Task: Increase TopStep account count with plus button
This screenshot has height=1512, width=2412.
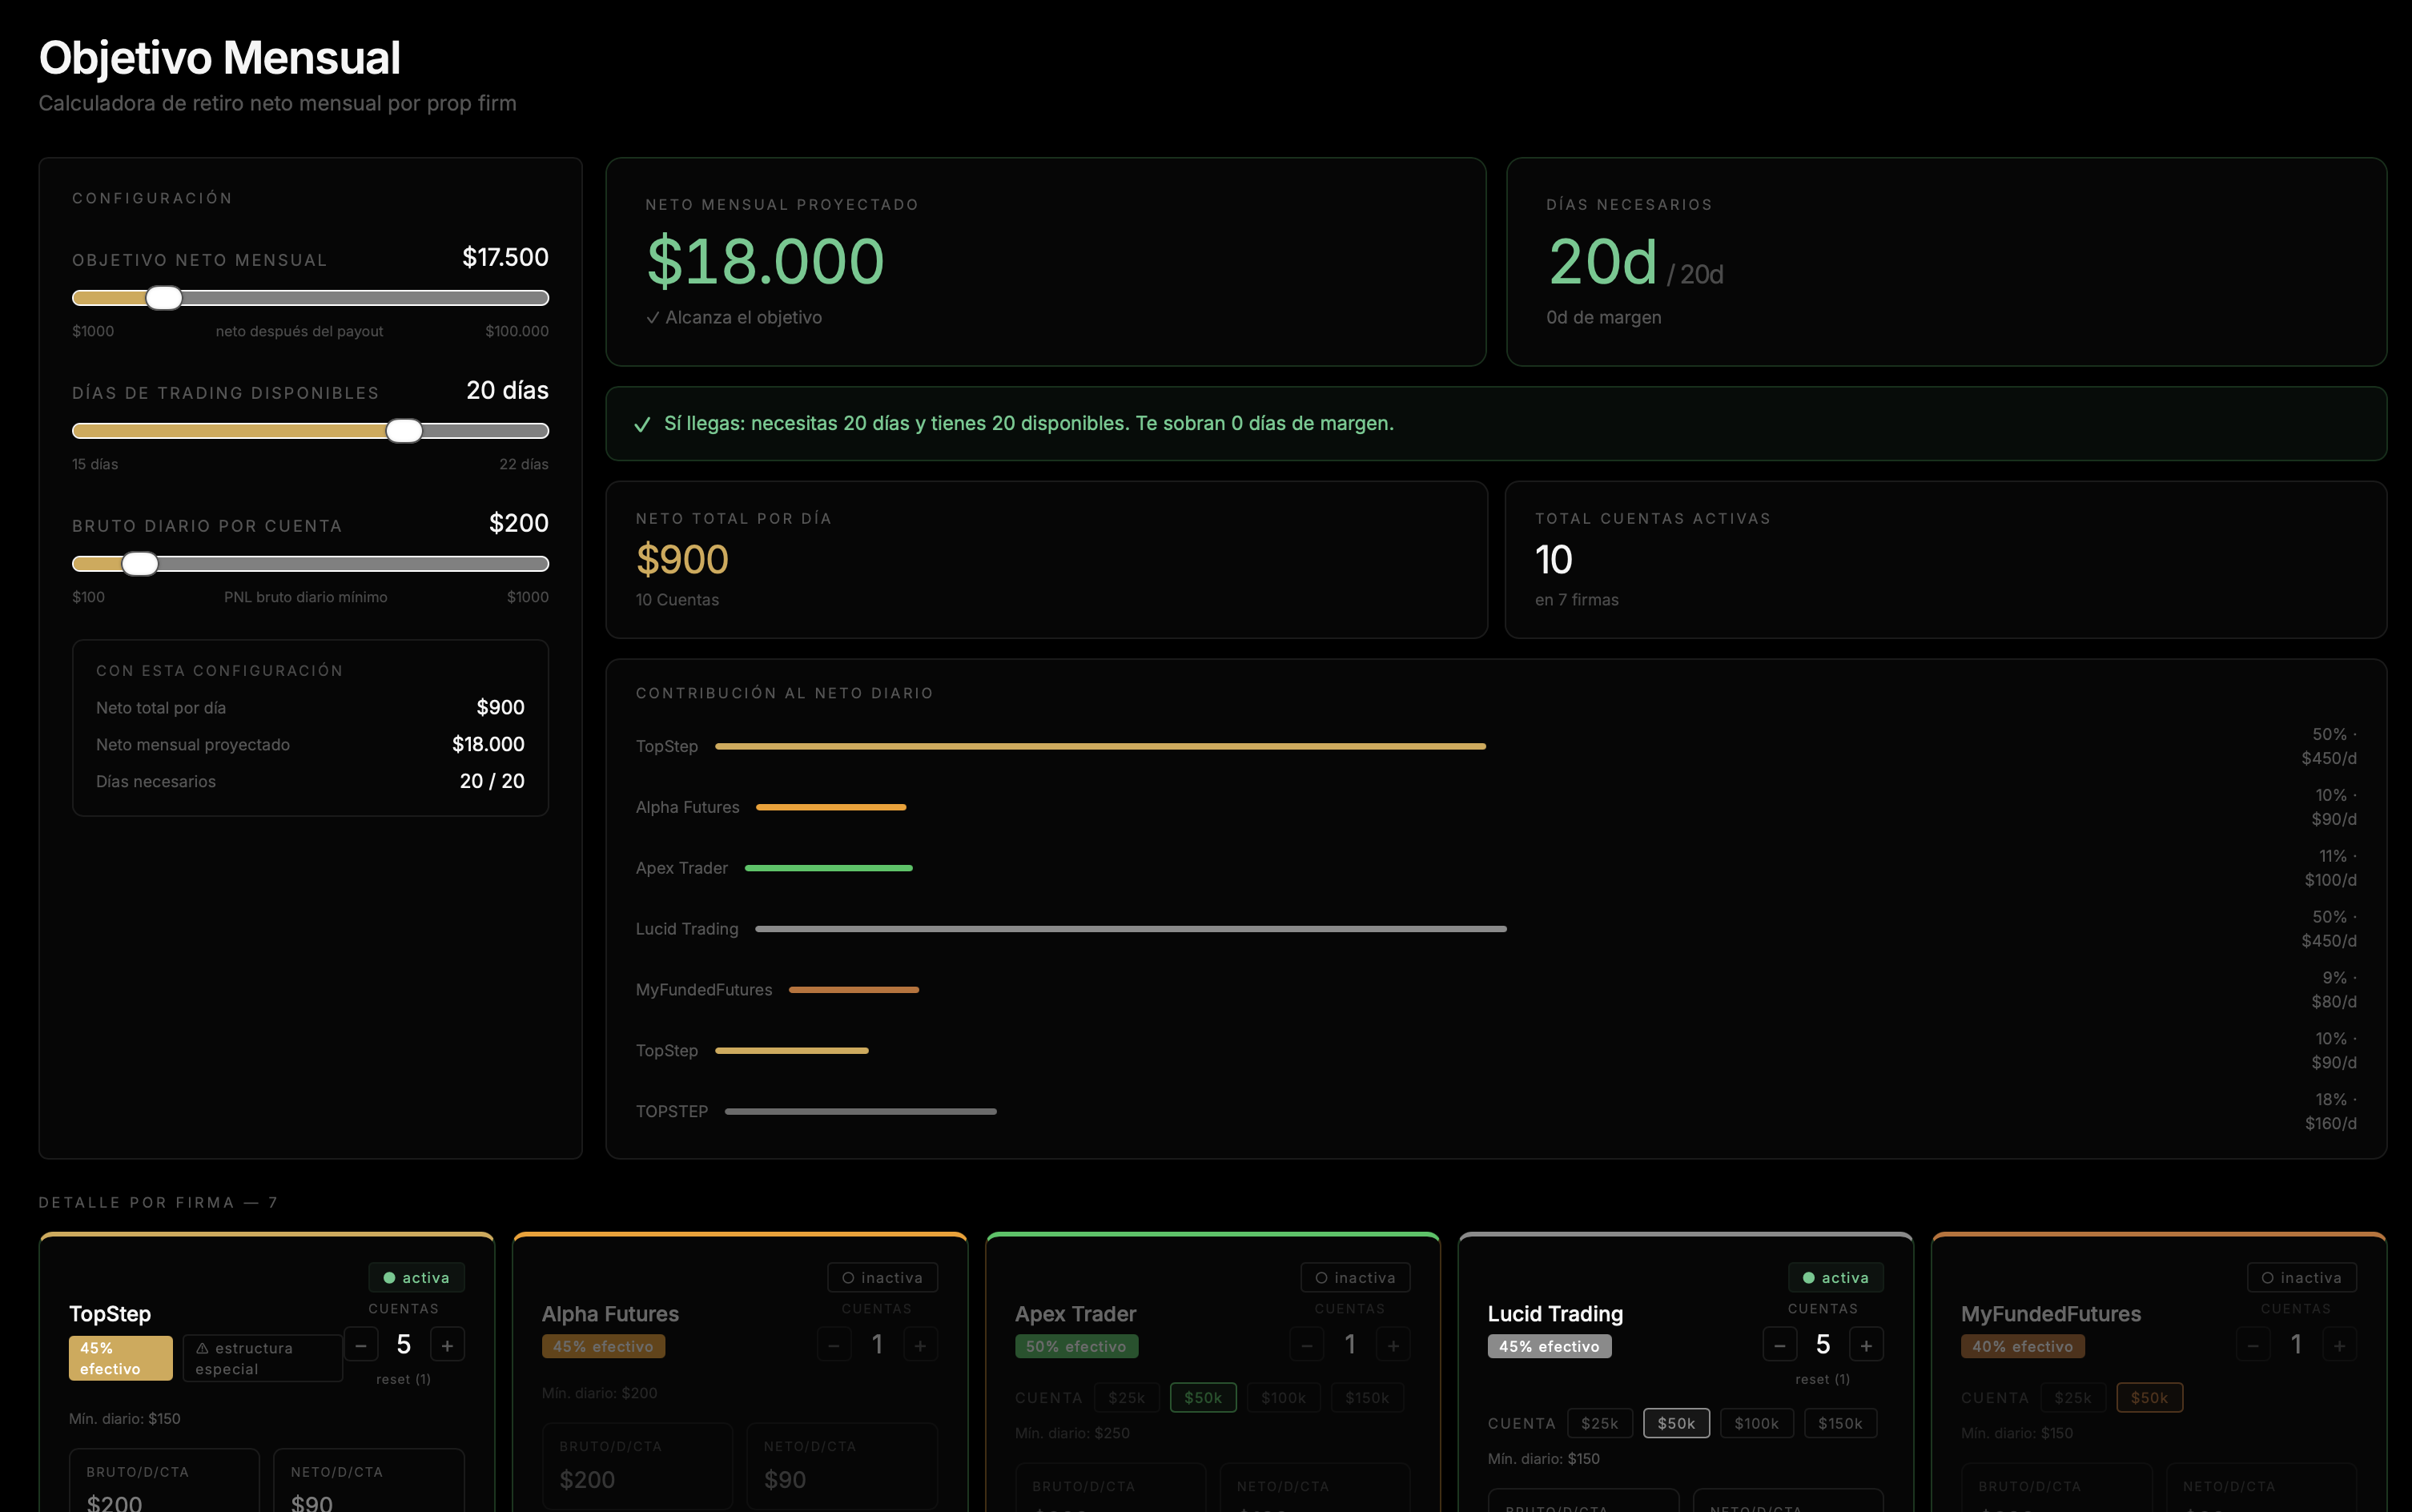Action: tap(447, 1344)
